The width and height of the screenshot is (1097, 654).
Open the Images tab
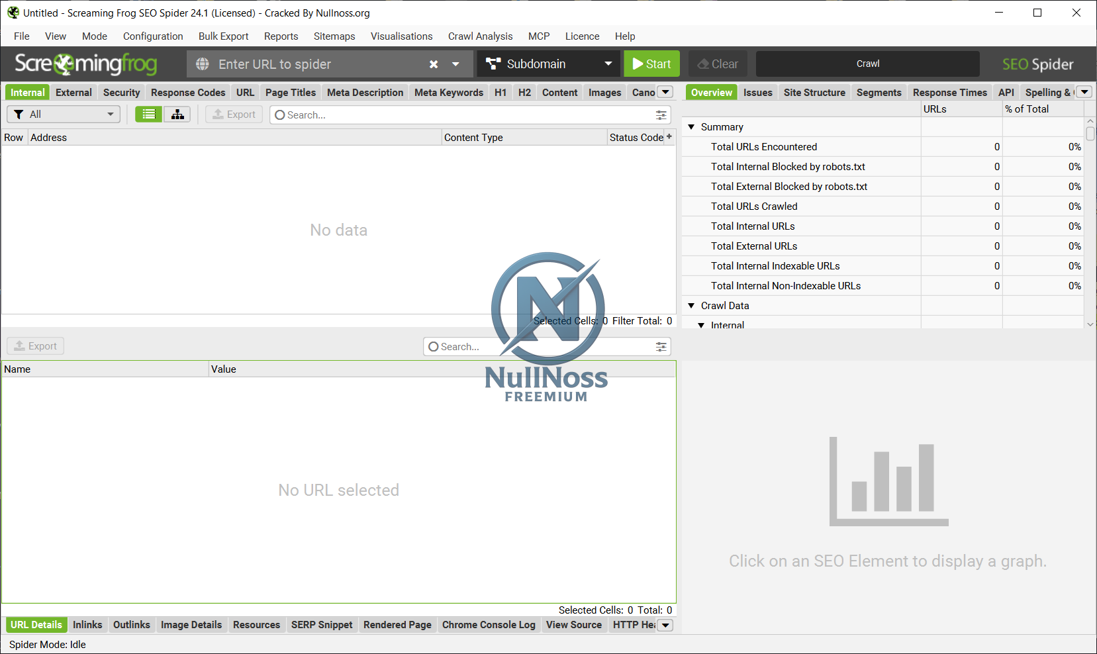click(605, 93)
